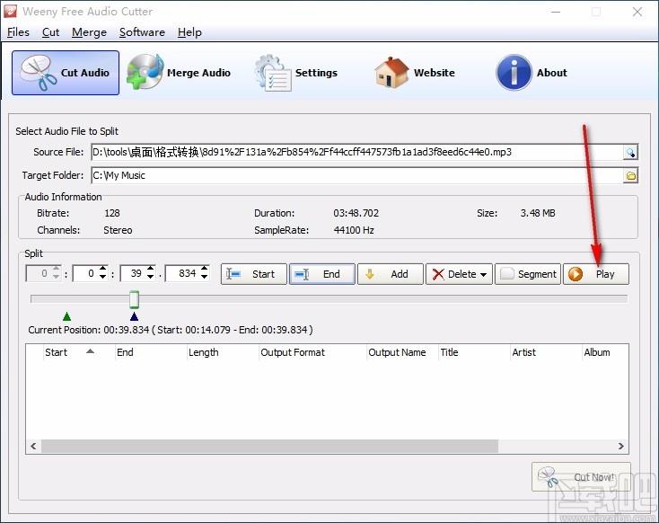
Task: Increase the seconds value of 39
Action: coord(151,270)
